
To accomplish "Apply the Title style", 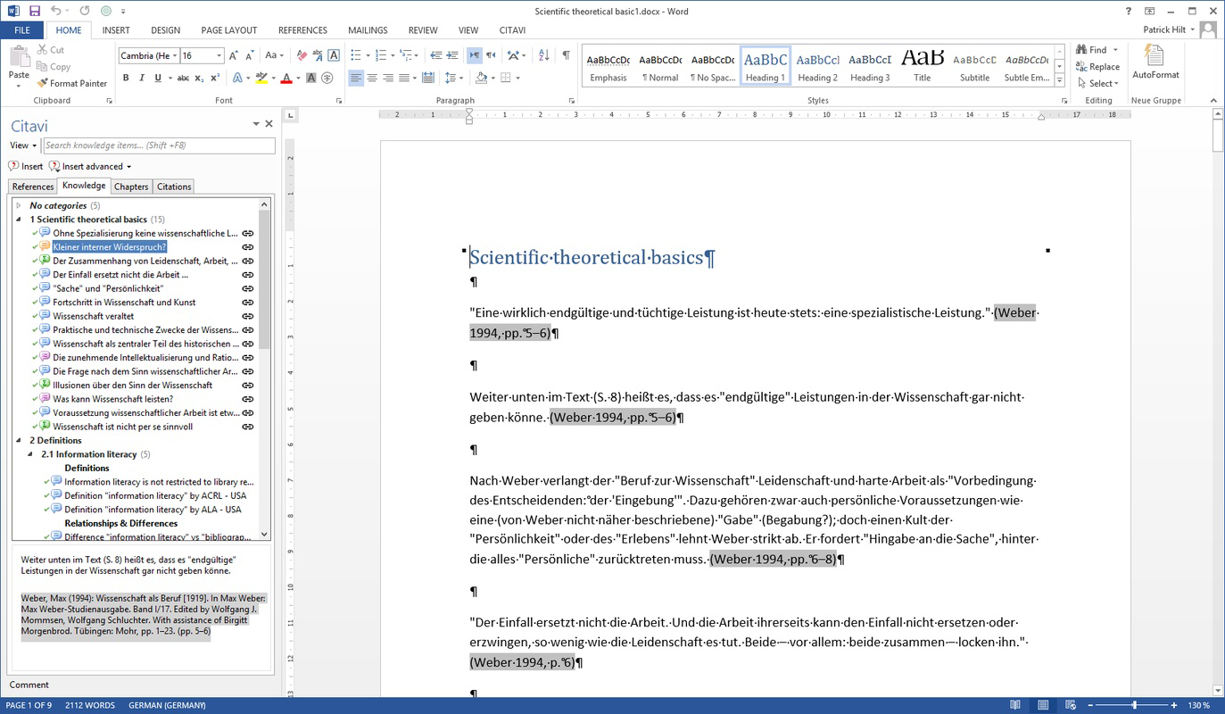I will click(x=922, y=66).
